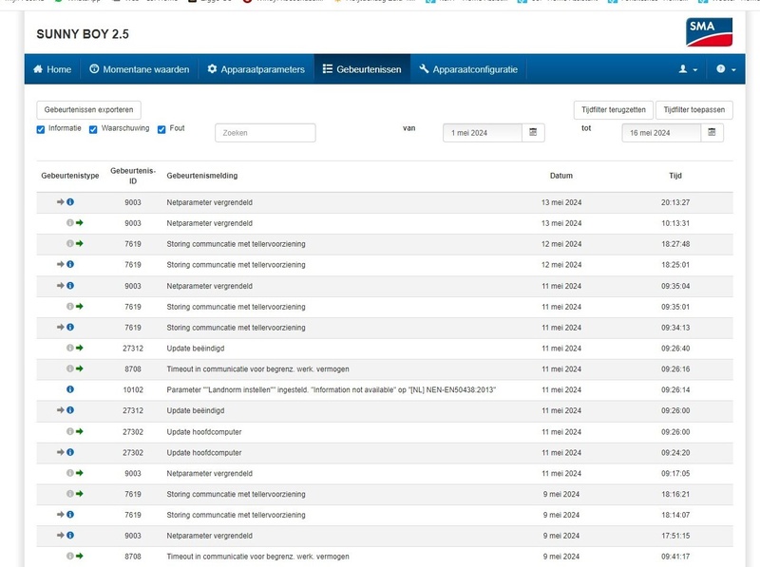Open the Momentane waarden tab
The image size is (760, 567).
click(140, 69)
